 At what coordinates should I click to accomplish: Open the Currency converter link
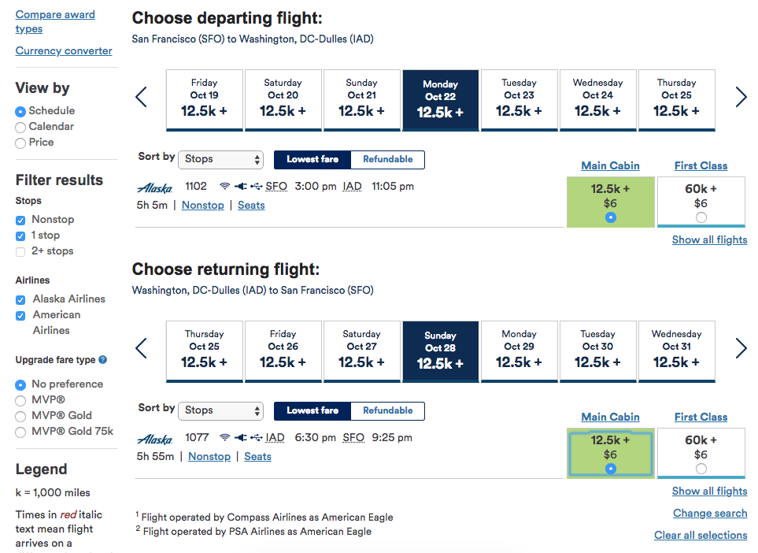tap(64, 51)
